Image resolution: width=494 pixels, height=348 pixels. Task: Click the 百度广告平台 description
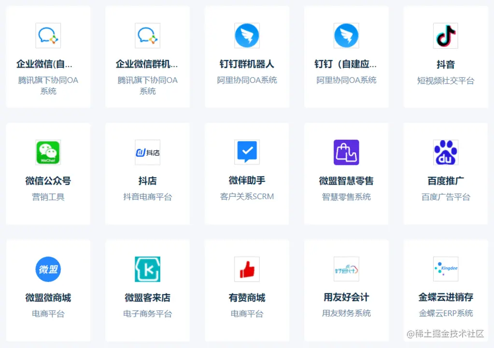tap(446, 197)
